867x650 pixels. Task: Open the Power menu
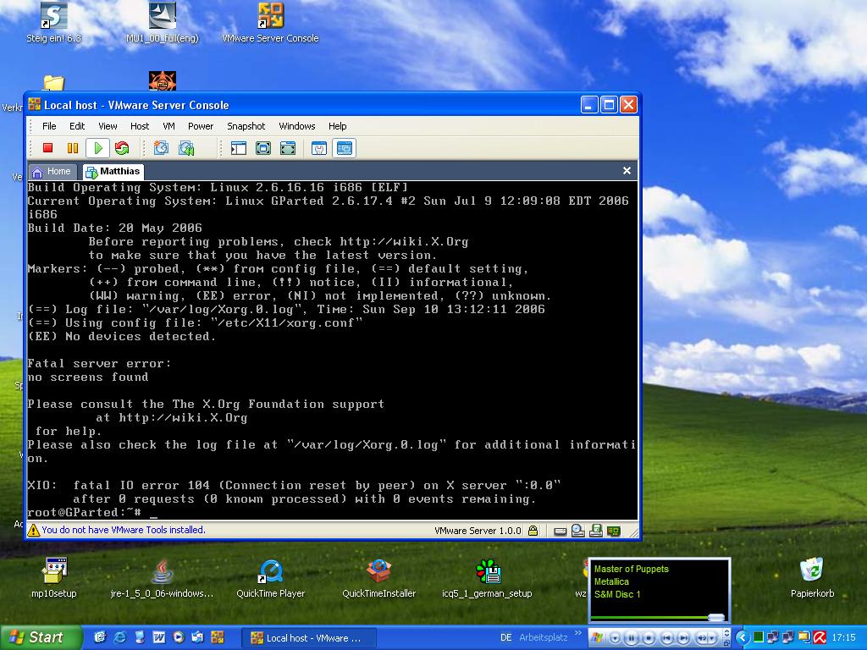pos(200,126)
